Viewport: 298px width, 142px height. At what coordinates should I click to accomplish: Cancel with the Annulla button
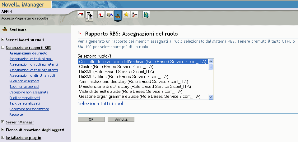tap(121, 119)
